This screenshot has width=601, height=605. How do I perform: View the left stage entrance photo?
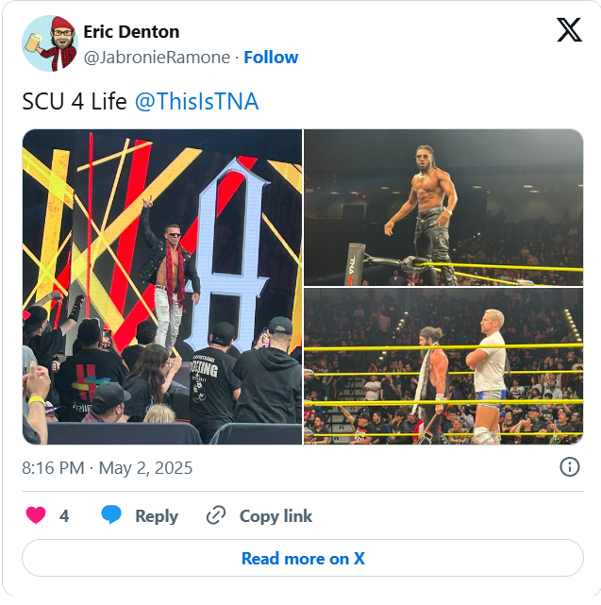click(x=162, y=286)
